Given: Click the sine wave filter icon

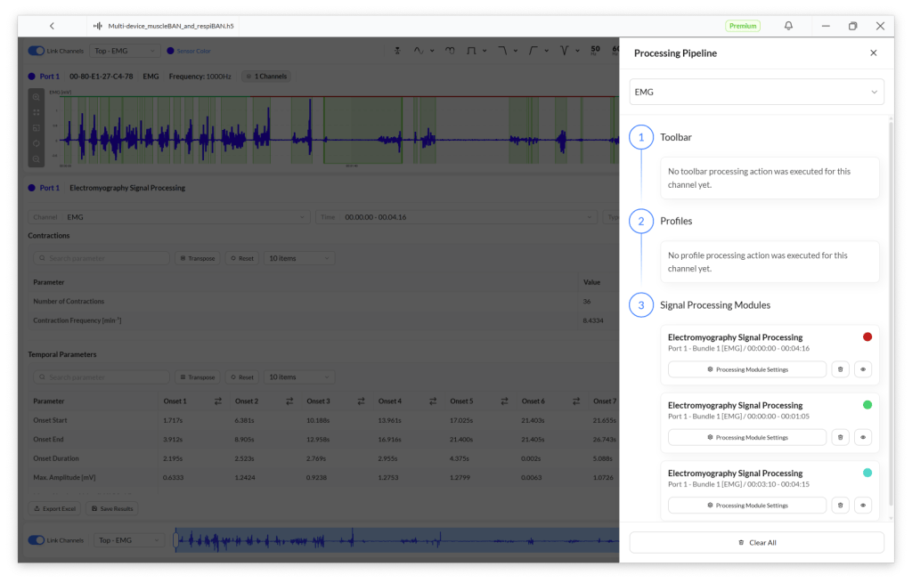Looking at the screenshot, I should [x=419, y=51].
